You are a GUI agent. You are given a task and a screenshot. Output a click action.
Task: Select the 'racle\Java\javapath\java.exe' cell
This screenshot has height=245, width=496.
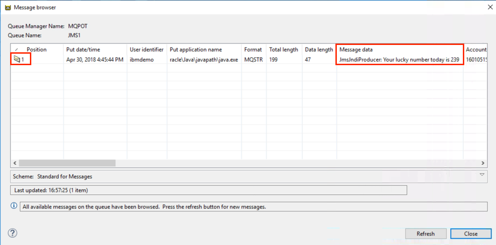pyautogui.click(x=204, y=59)
